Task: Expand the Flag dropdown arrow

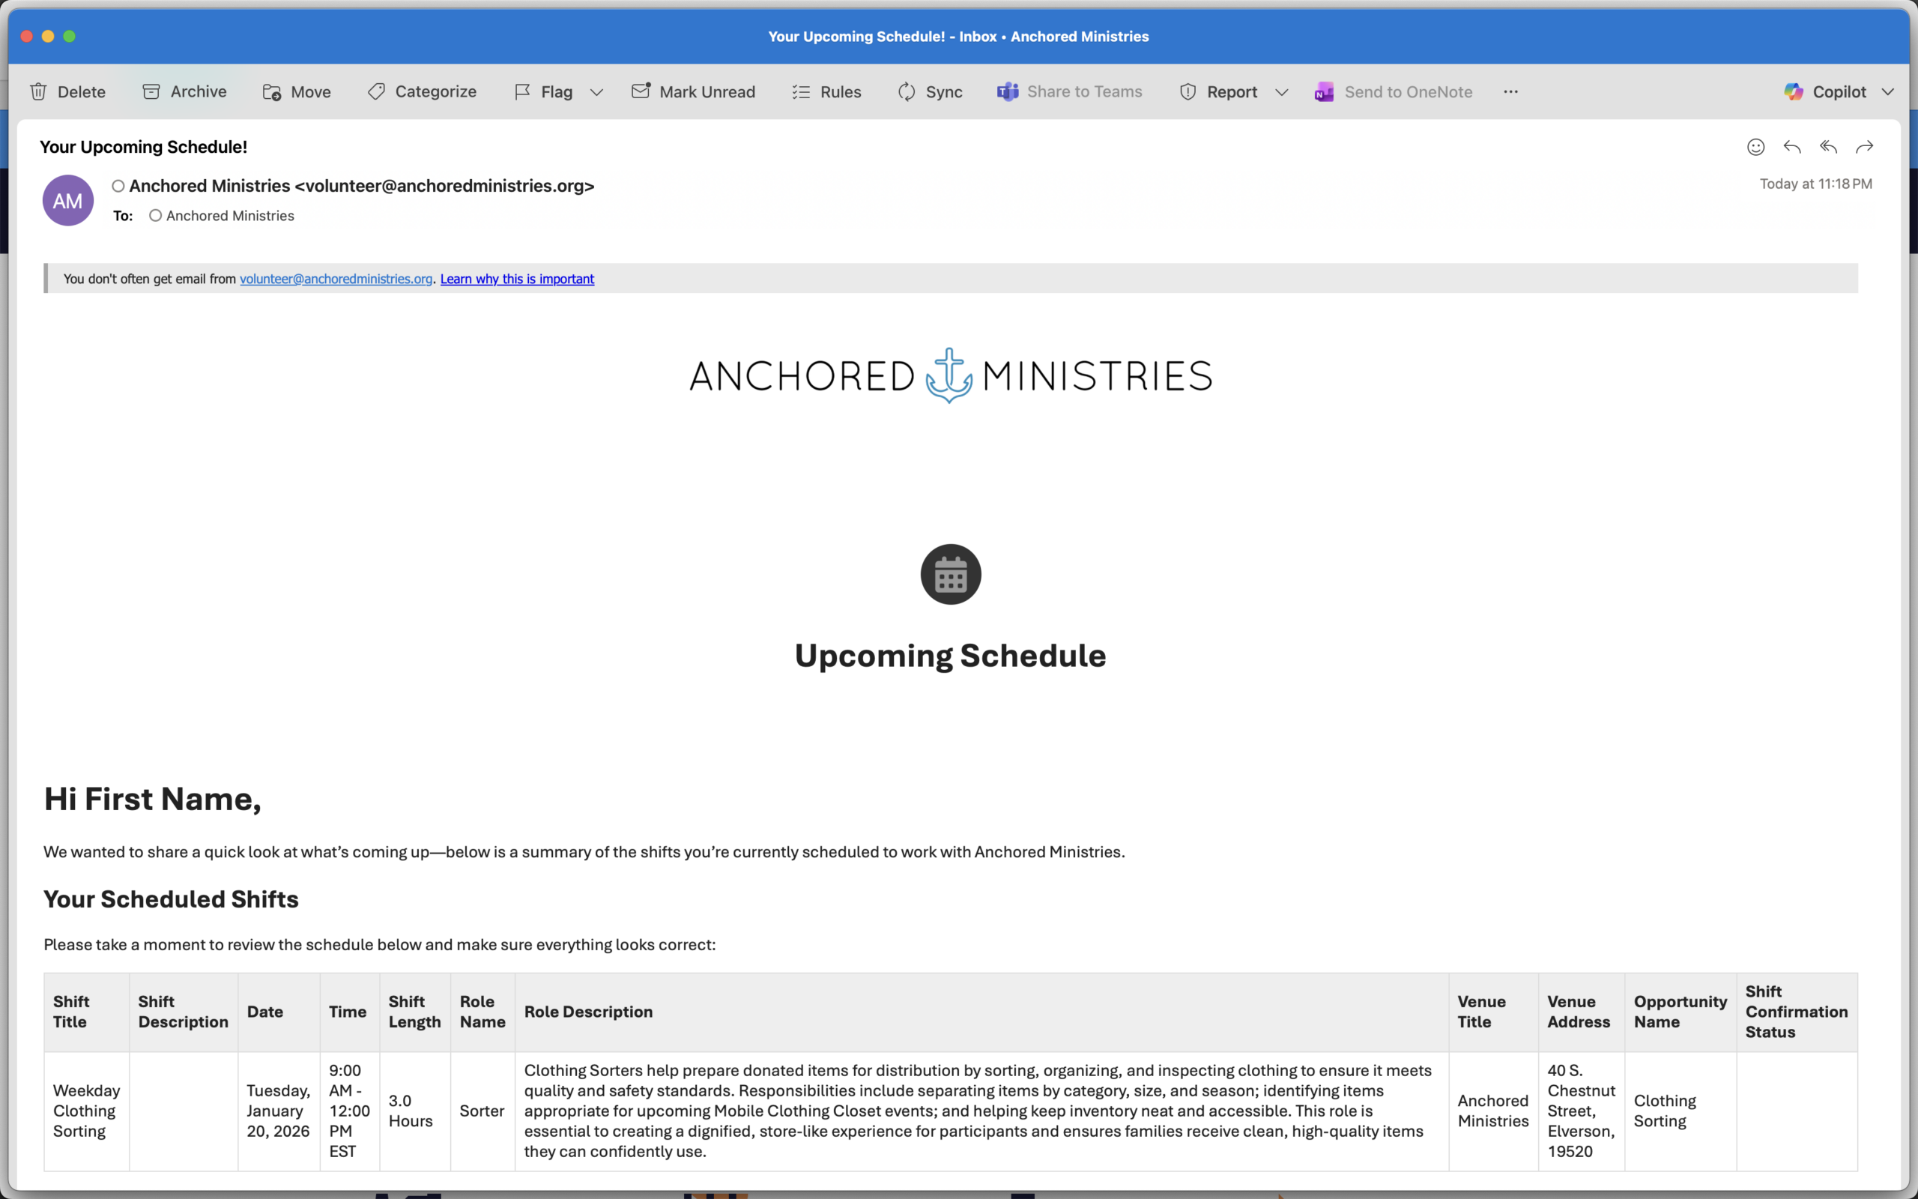Action: (597, 92)
